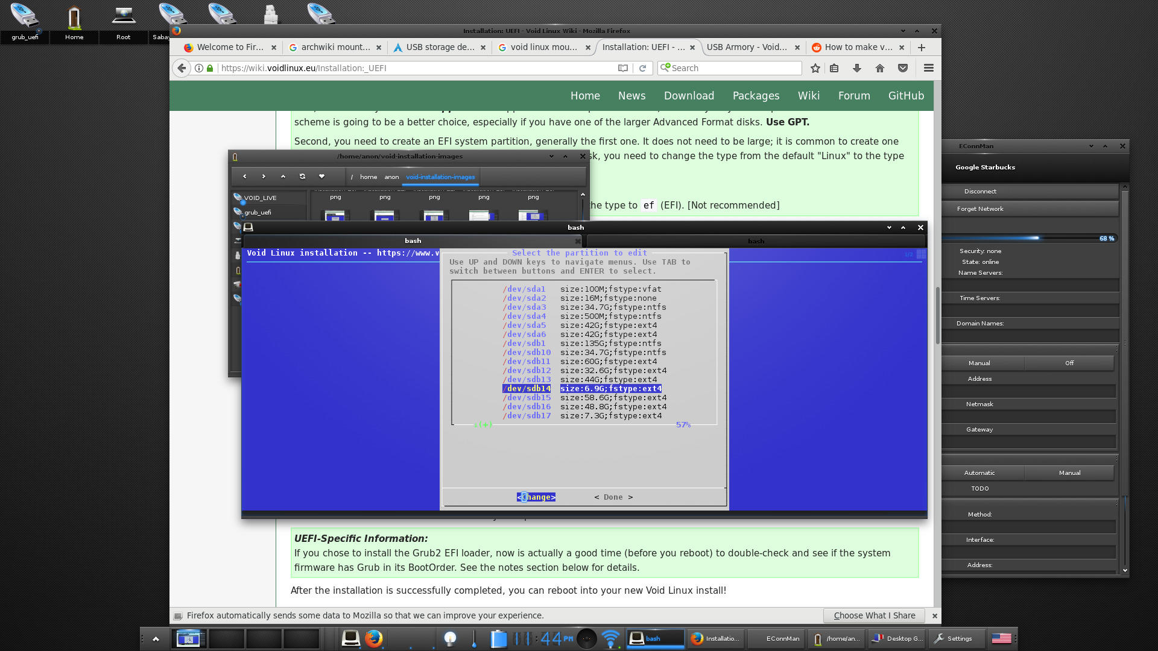
Task: Launch terminal from the taskbar launcher
Action: 350,638
